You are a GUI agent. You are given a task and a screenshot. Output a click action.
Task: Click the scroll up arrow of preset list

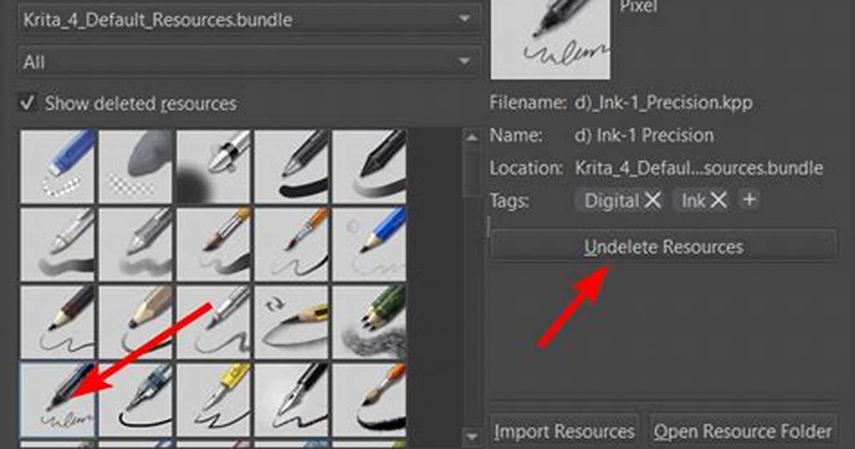click(x=471, y=137)
